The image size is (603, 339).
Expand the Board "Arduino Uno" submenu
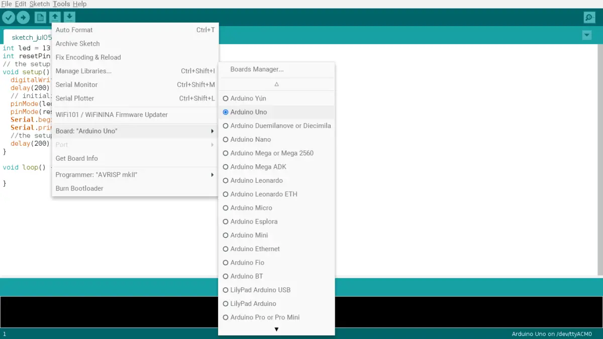pyautogui.click(x=135, y=131)
